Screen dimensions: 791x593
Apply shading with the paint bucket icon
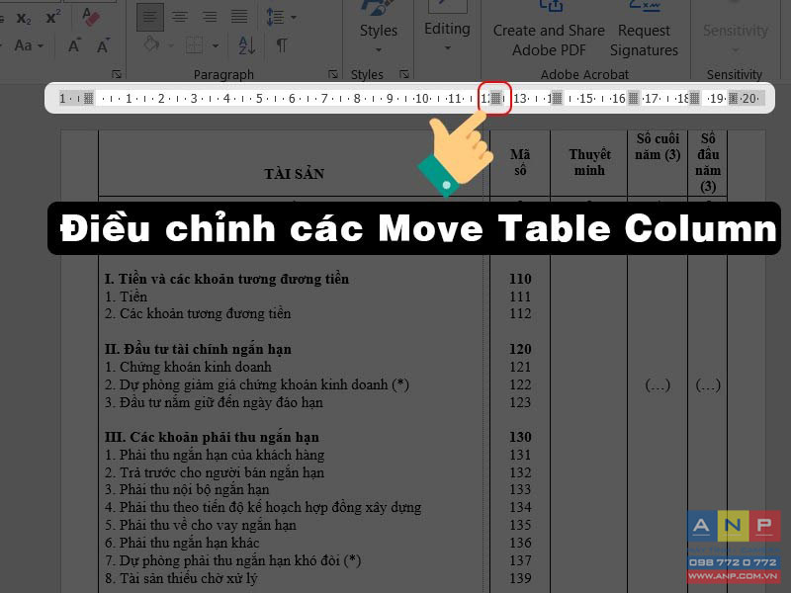point(151,44)
